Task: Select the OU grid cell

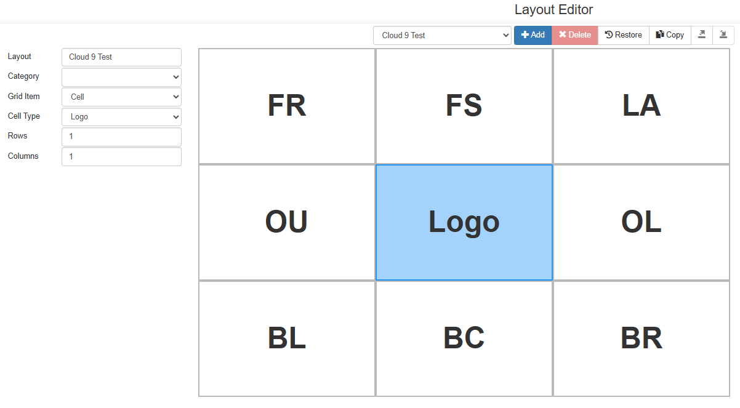Action: point(287,222)
